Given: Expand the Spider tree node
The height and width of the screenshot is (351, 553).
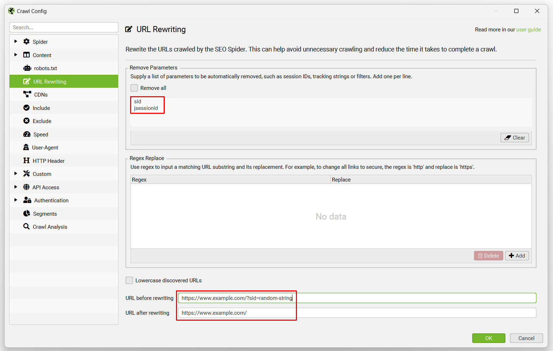Looking at the screenshot, I should pos(16,42).
